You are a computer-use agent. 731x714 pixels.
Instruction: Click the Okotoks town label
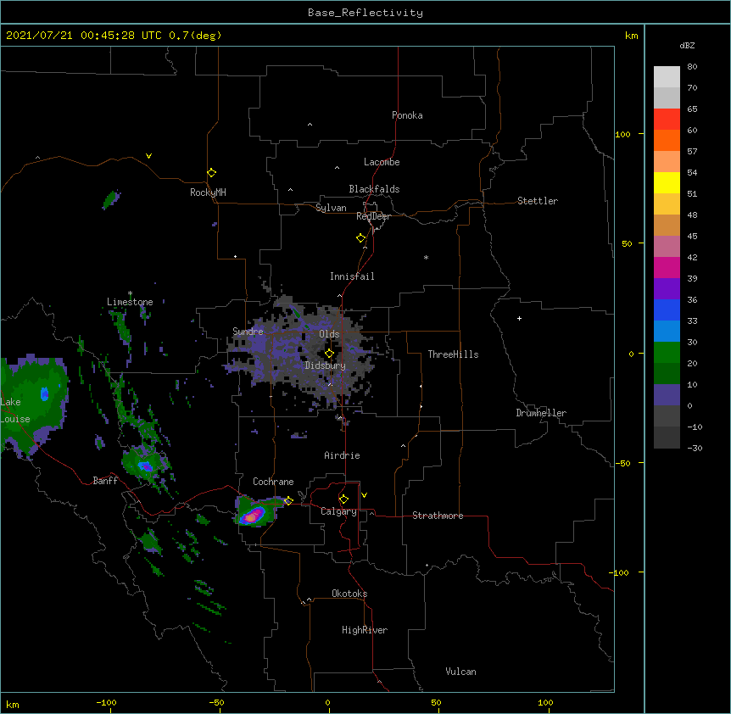tap(349, 594)
